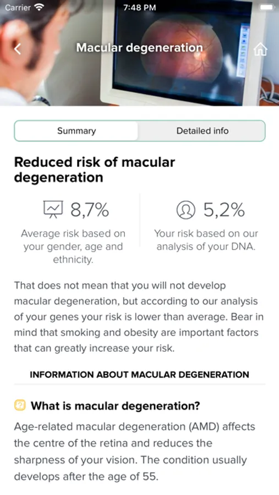The image size is (279, 495).
Task: Open the Detailed info tab
Action: pyautogui.click(x=202, y=131)
